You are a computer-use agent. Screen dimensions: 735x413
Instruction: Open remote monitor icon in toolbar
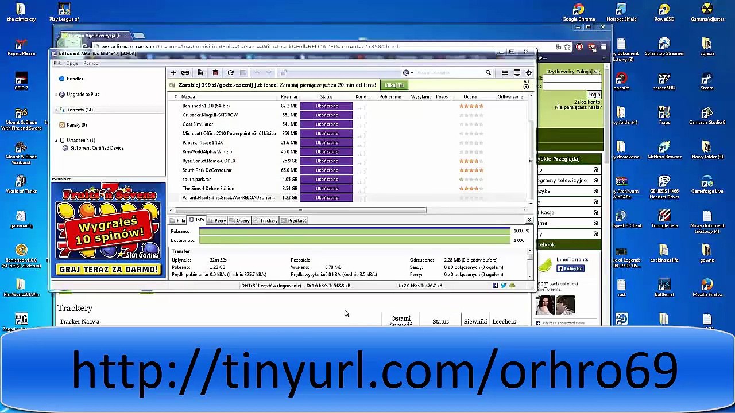tap(517, 73)
